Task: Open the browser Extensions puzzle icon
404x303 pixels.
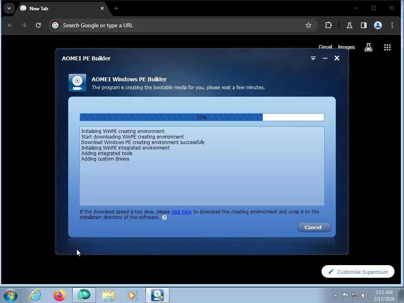Action: [328, 25]
